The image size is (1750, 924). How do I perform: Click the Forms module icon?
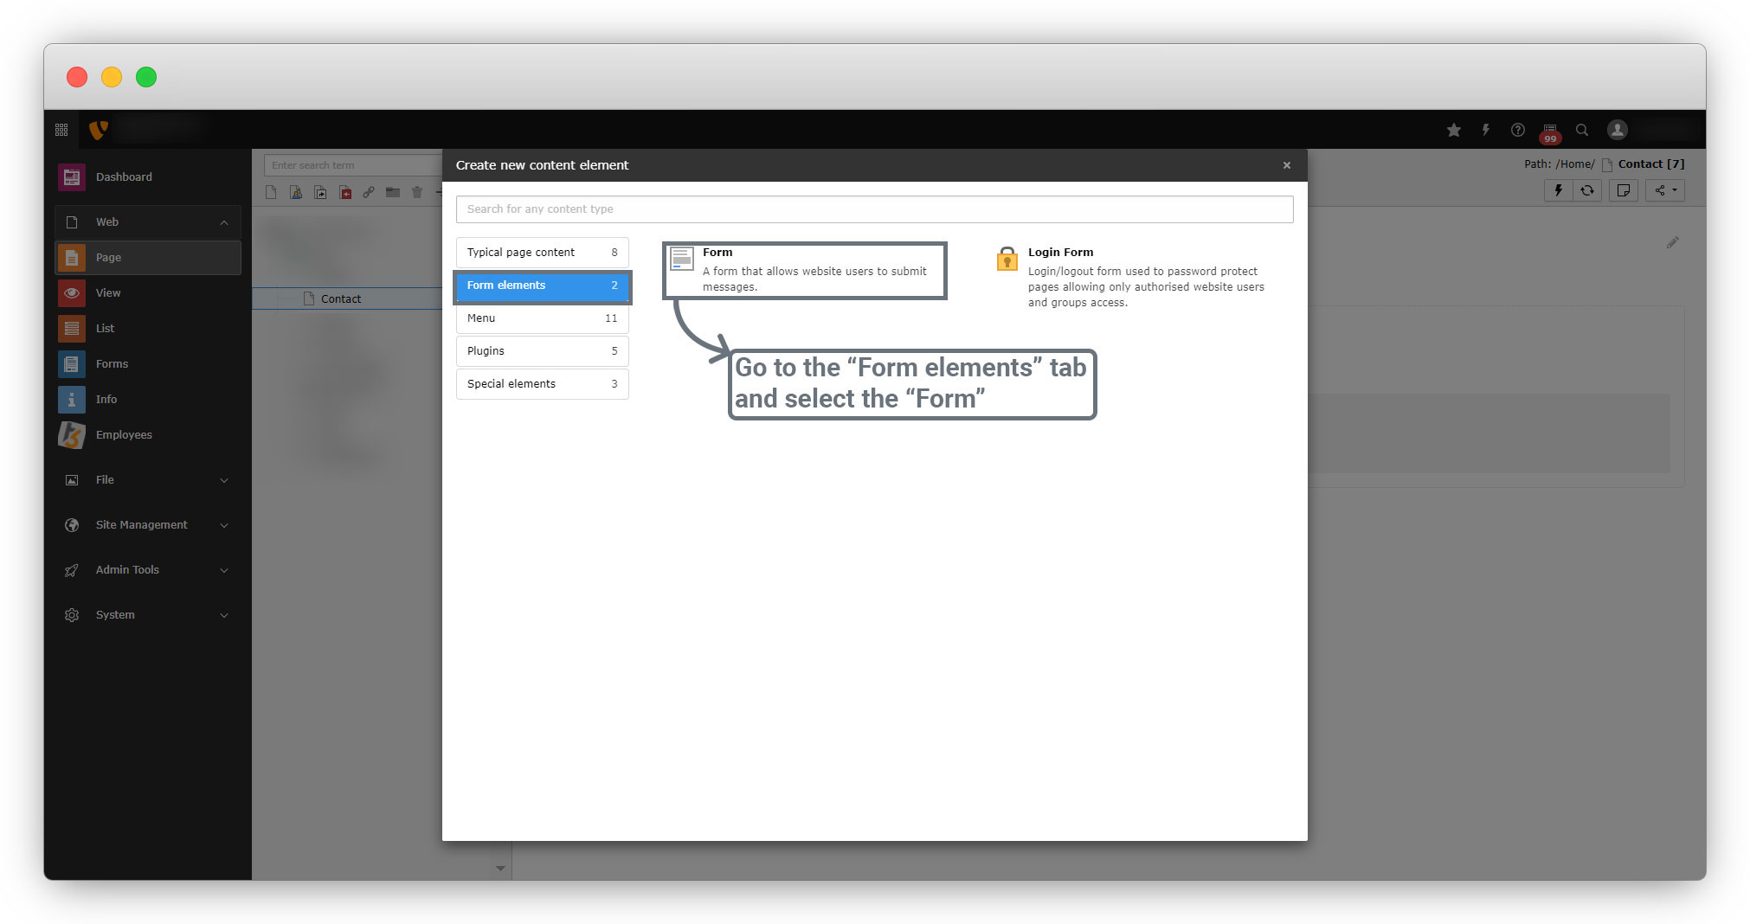pyautogui.click(x=72, y=364)
